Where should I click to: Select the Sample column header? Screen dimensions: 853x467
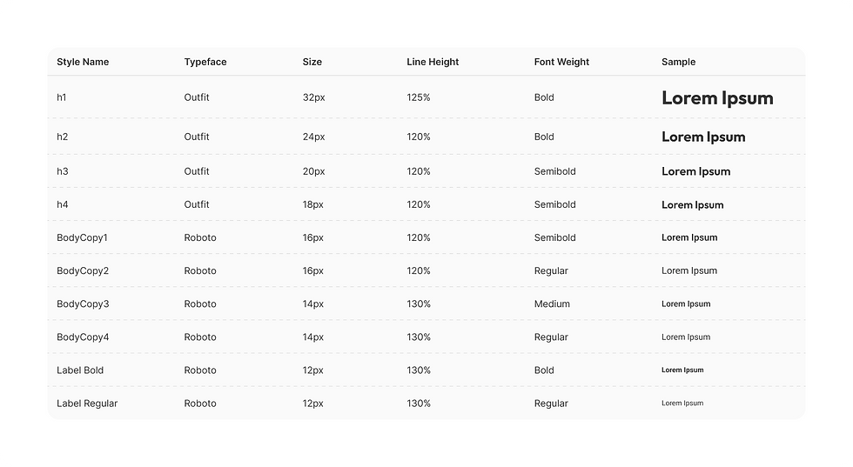tap(678, 62)
